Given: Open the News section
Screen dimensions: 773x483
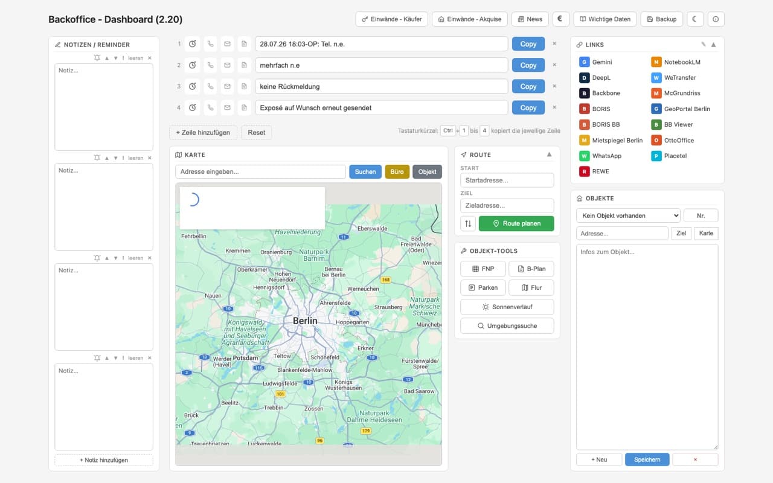Looking at the screenshot, I should tap(530, 19).
